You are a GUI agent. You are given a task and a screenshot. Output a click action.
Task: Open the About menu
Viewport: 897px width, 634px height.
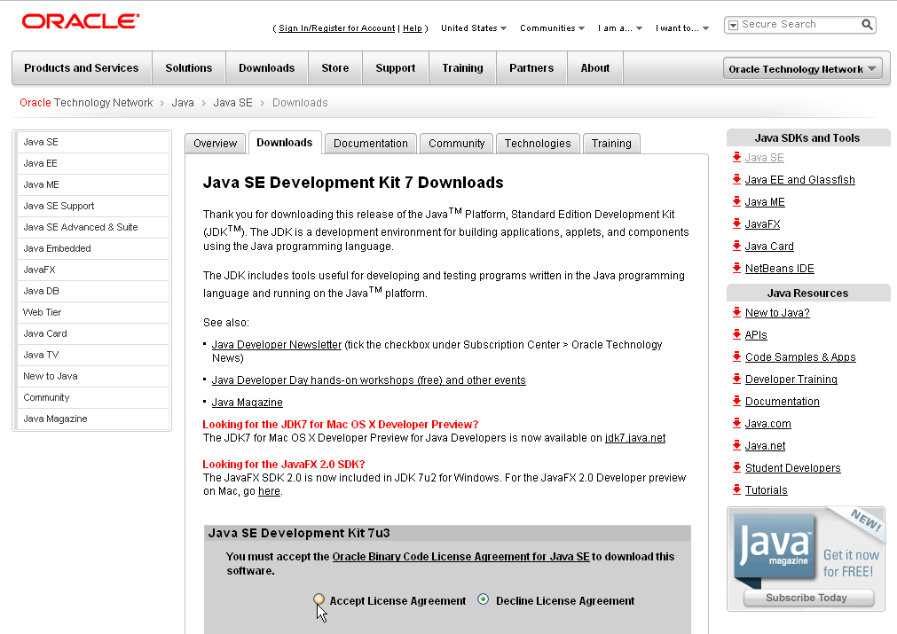point(595,68)
